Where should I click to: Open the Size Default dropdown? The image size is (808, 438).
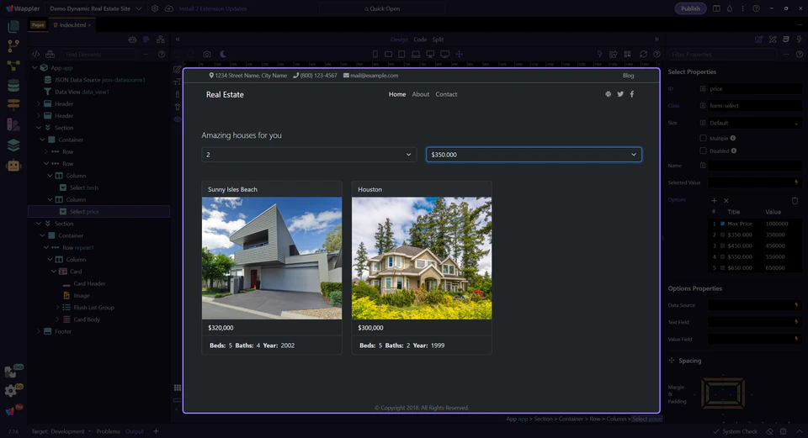(x=754, y=123)
